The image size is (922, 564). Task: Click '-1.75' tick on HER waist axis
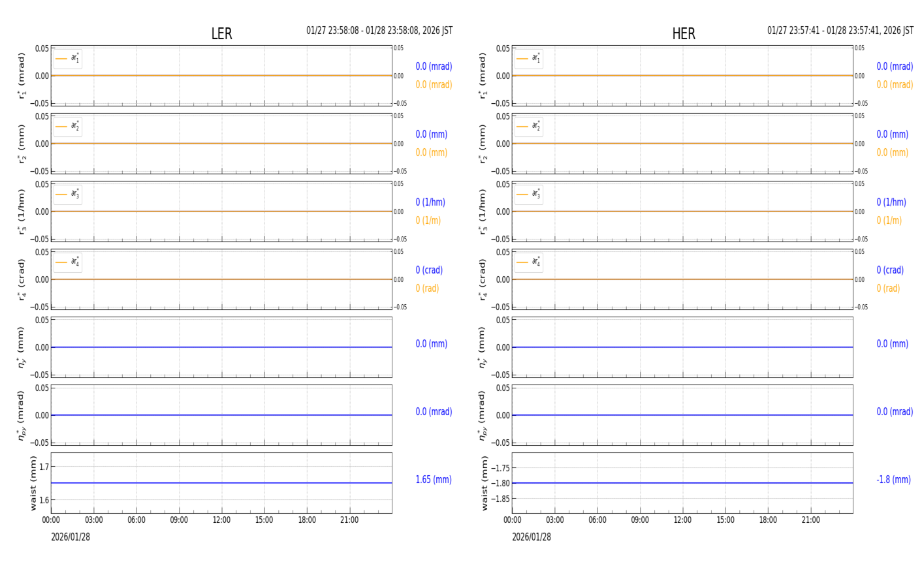coord(501,468)
